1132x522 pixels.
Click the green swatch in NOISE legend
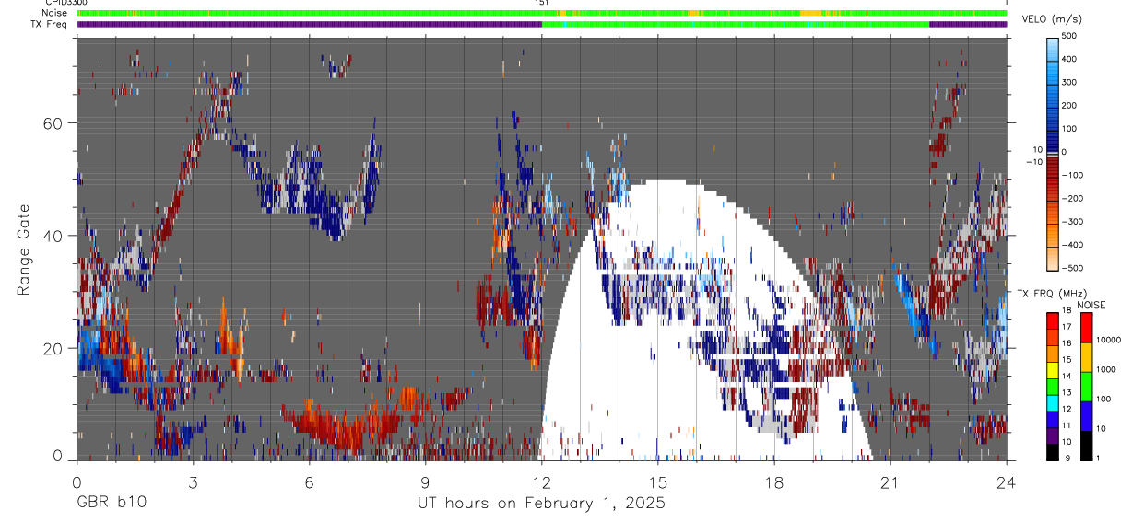[x=1086, y=387]
